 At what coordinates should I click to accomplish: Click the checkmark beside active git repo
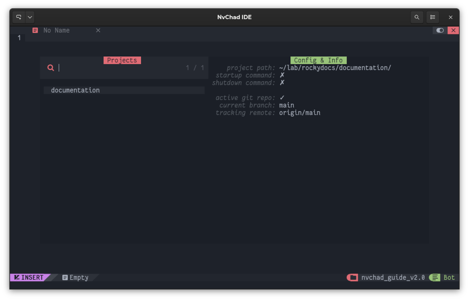[281, 97]
